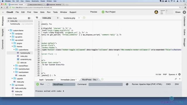Screen dimensions: 187x105
Task: Click the CWD button
Action: click(168, 84)
